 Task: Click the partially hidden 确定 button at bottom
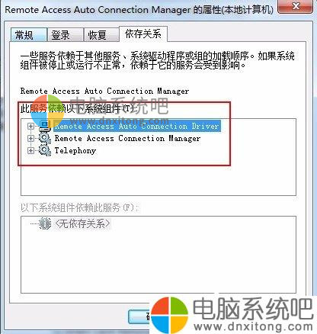[139, 316]
